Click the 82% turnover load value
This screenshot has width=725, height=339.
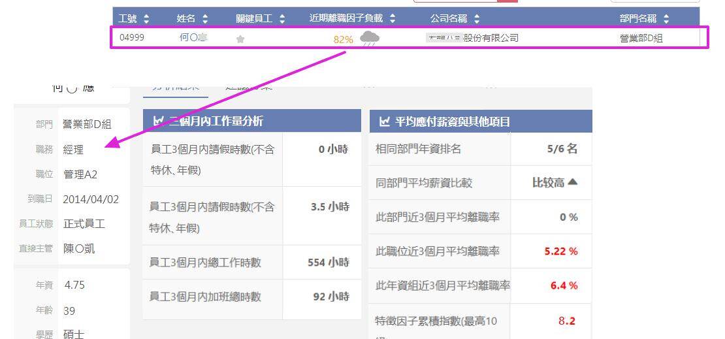[x=343, y=39]
